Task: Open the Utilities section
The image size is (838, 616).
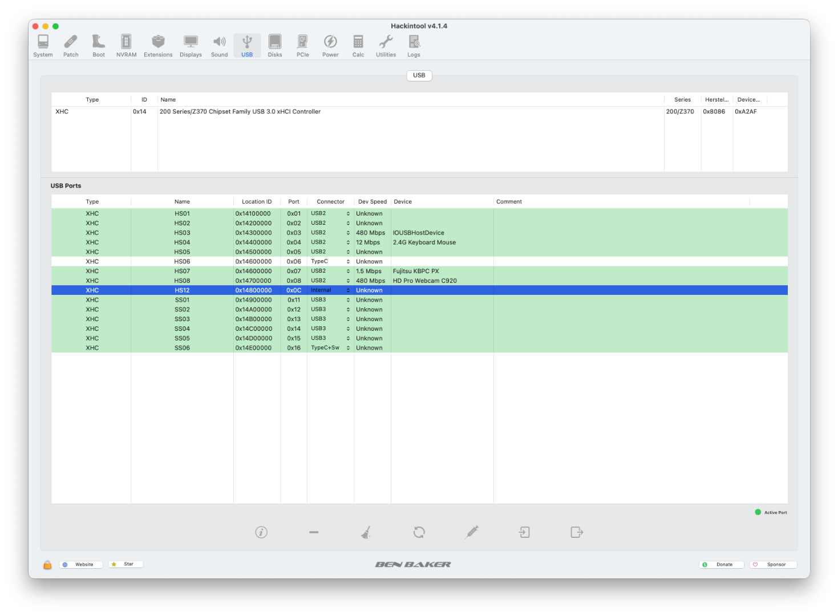Action: coord(386,46)
